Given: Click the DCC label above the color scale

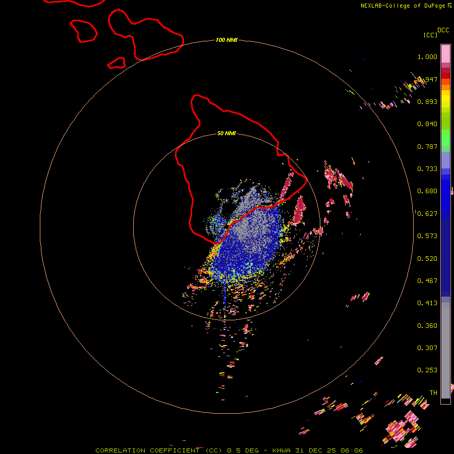Looking at the screenshot, I should (443, 30).
